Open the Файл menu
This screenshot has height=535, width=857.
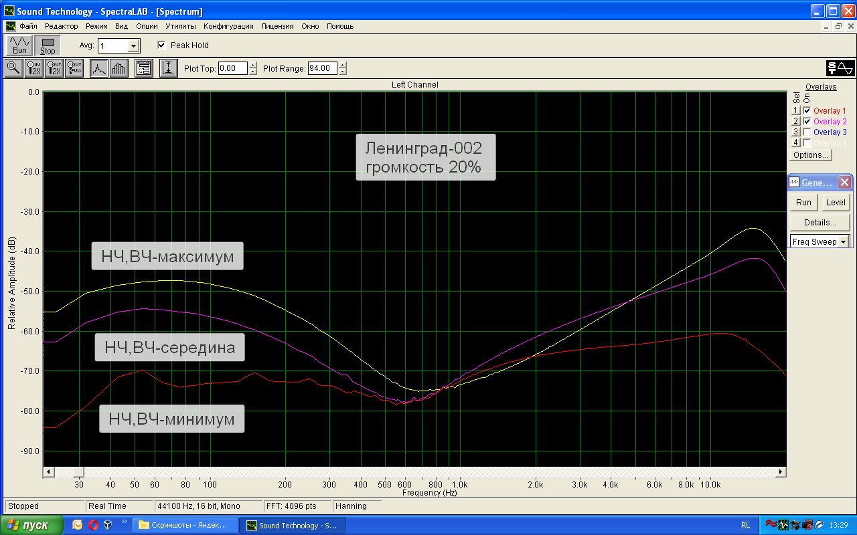tap(29, 26)
